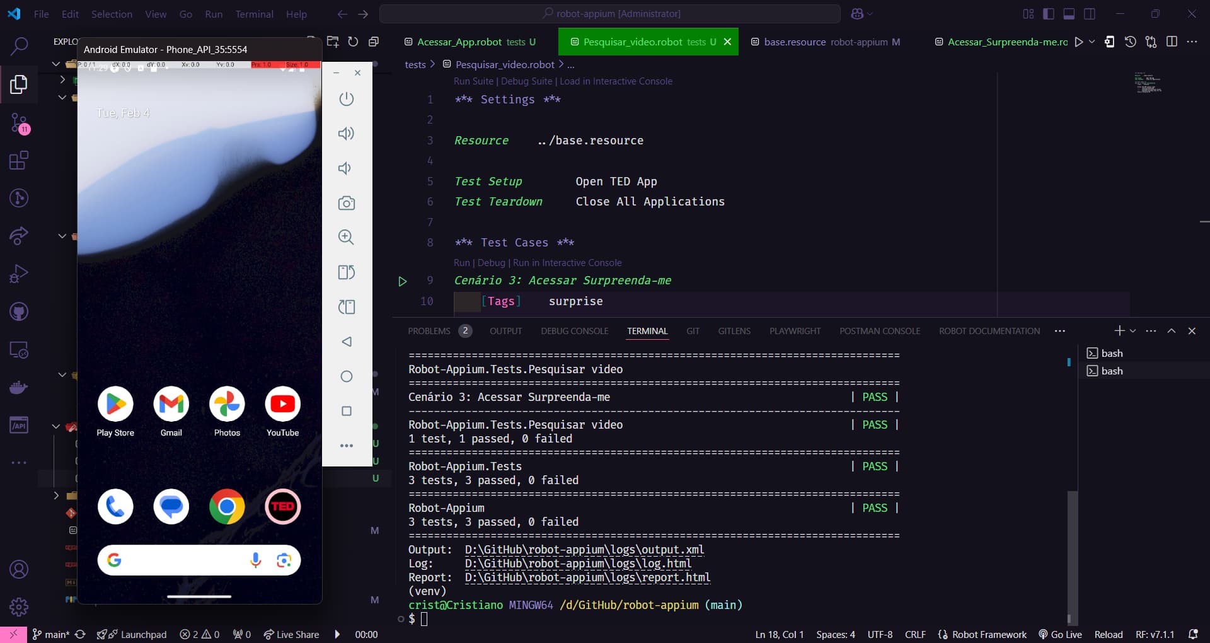Show more panel tabs ellipsis after Robot Documentation

tap(1060, 331)
